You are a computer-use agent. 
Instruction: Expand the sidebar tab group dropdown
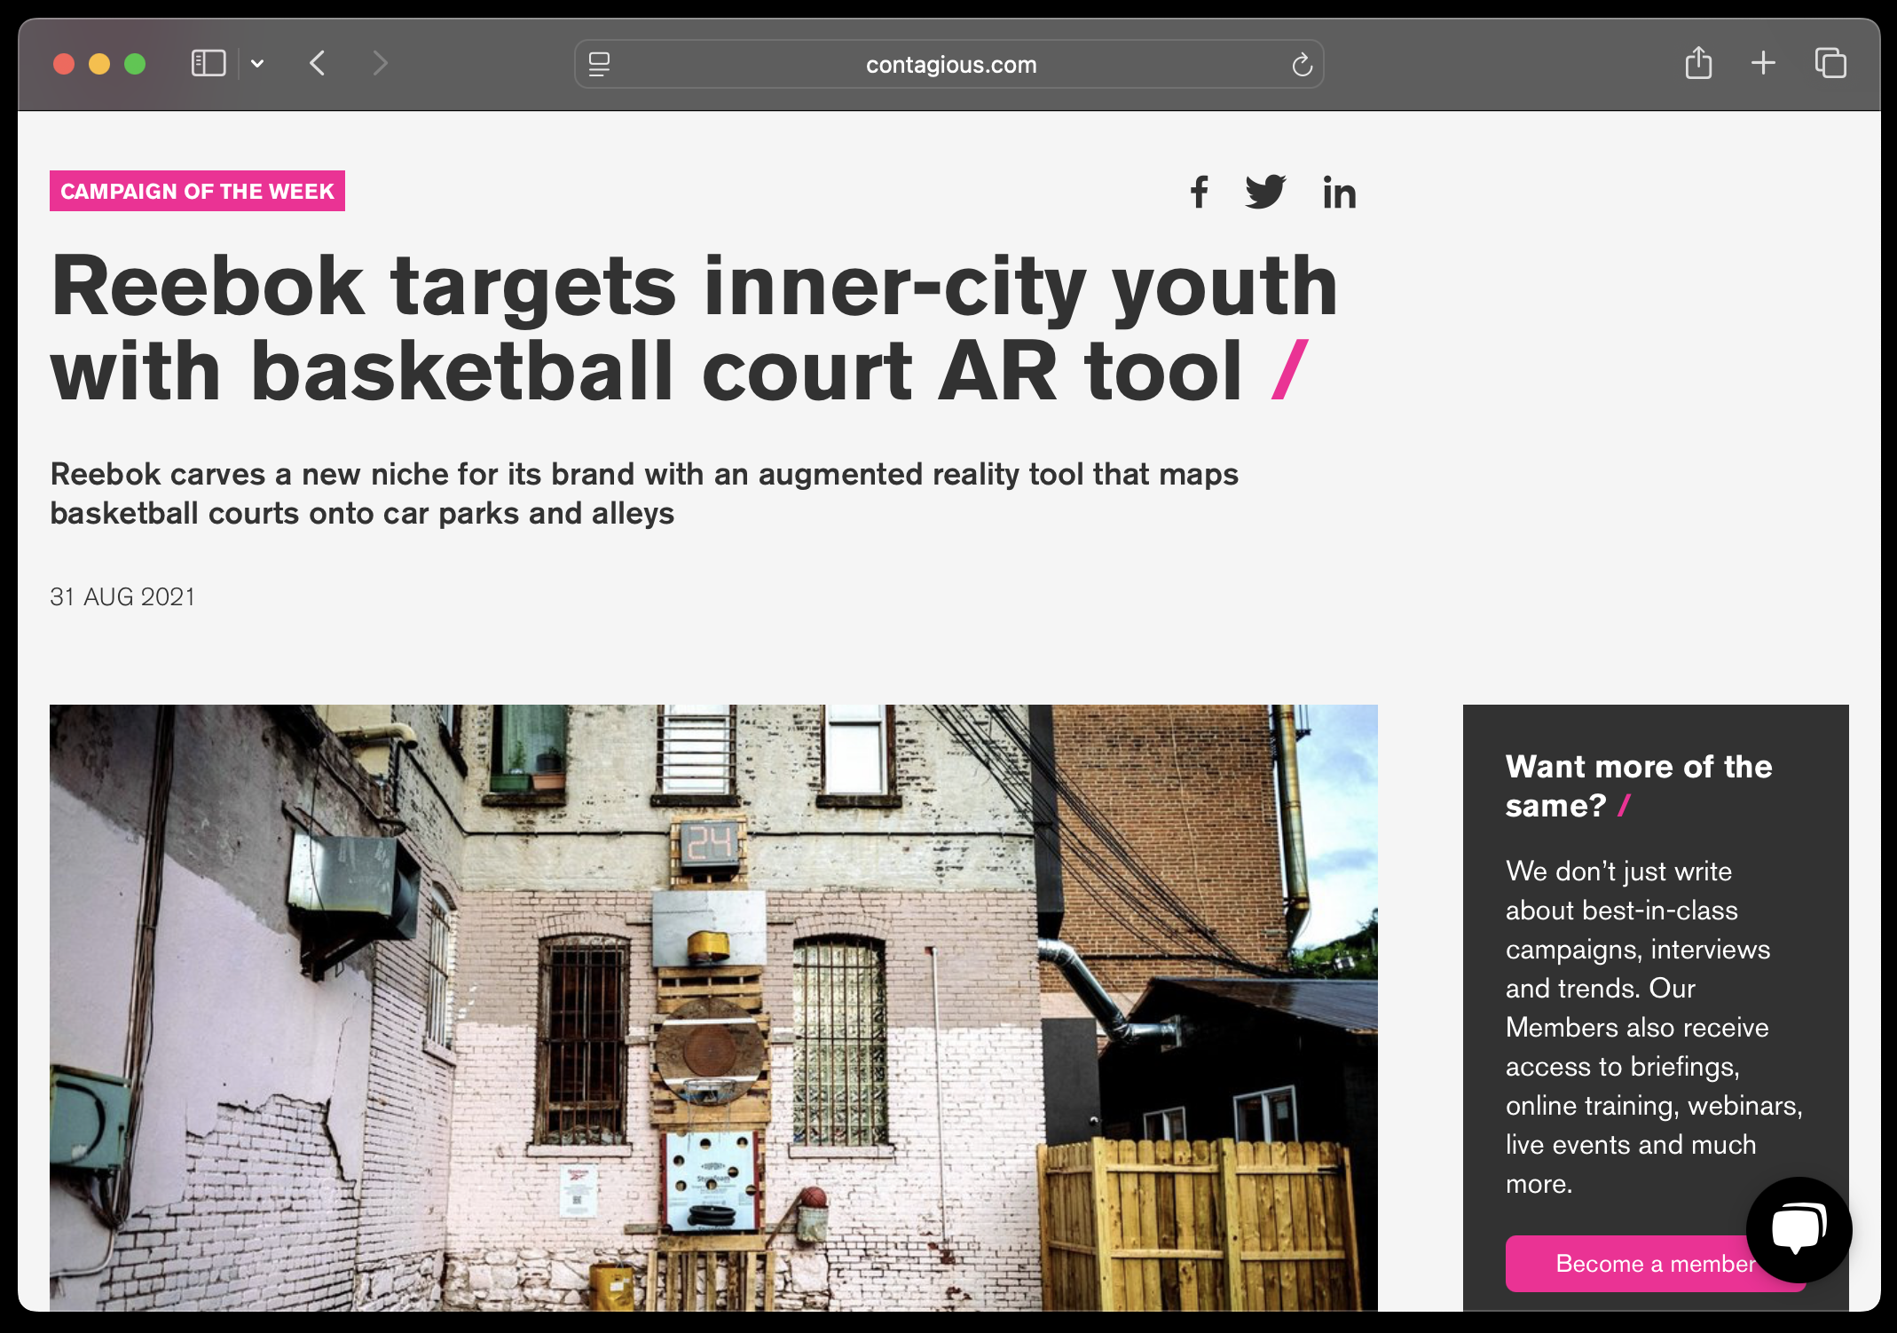click(257, 64)
